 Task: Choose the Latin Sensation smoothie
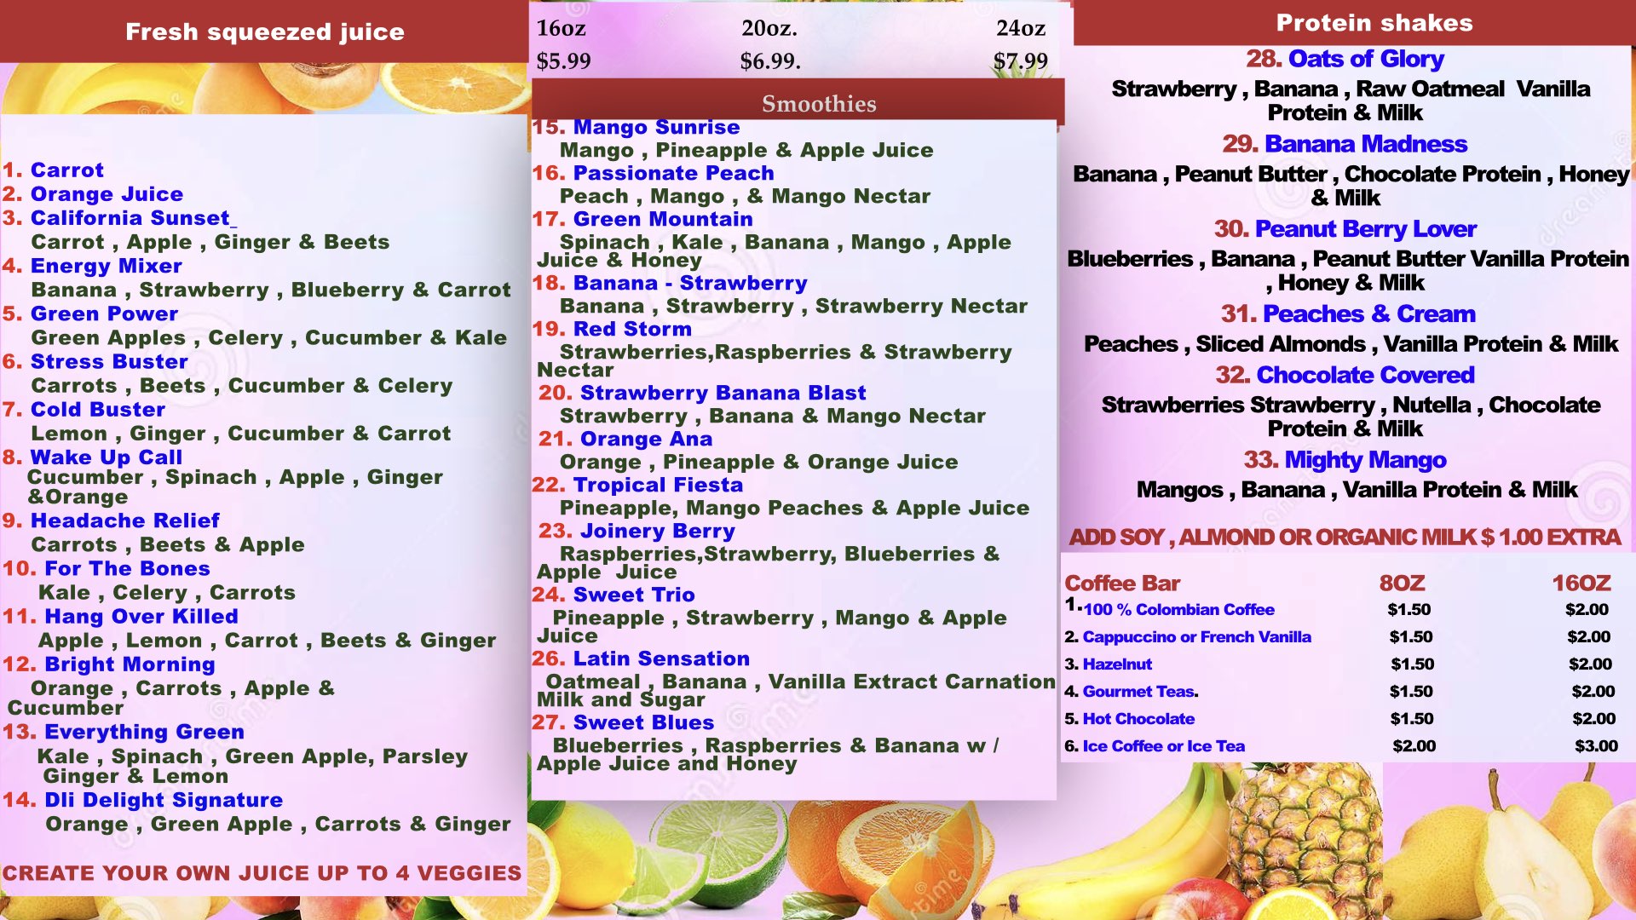[660, 658]
